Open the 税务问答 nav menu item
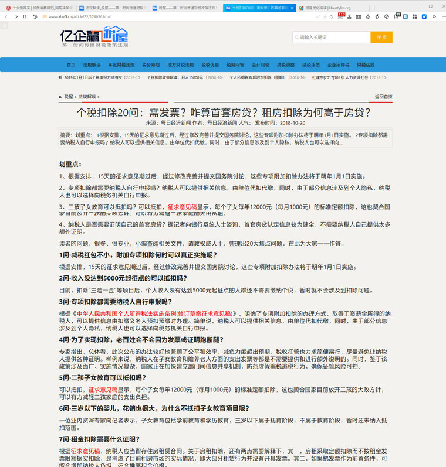Image resolution: width=446 pixels, height=467 pixels. [x=235, y=64]
